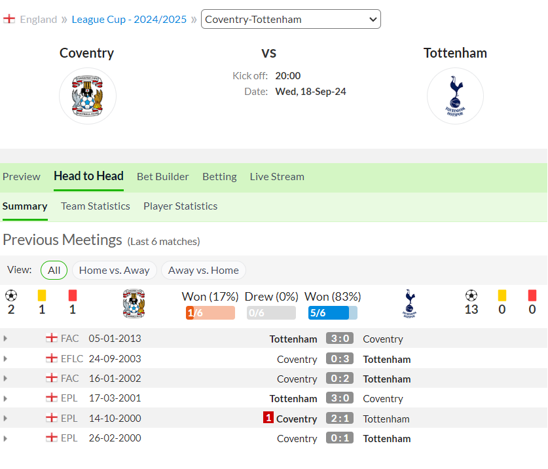Select the Home vs. Away filter
Screen dimensions: 548x469
(x=115, y=271)
